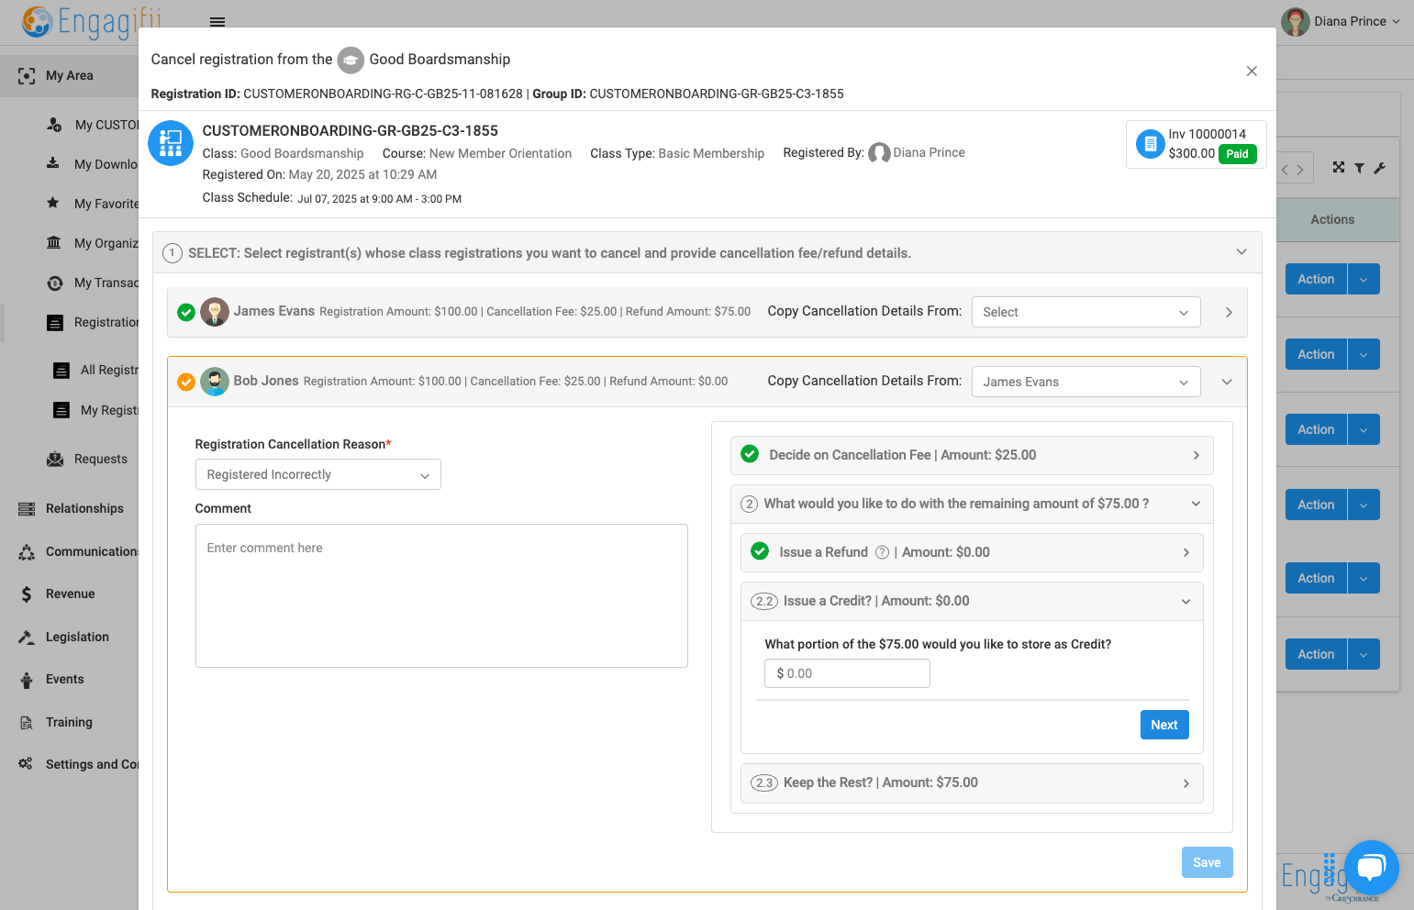Screen dimensions: 1414x910
Task: Click the Requests envelope icon
Action: tap(55, 459)
